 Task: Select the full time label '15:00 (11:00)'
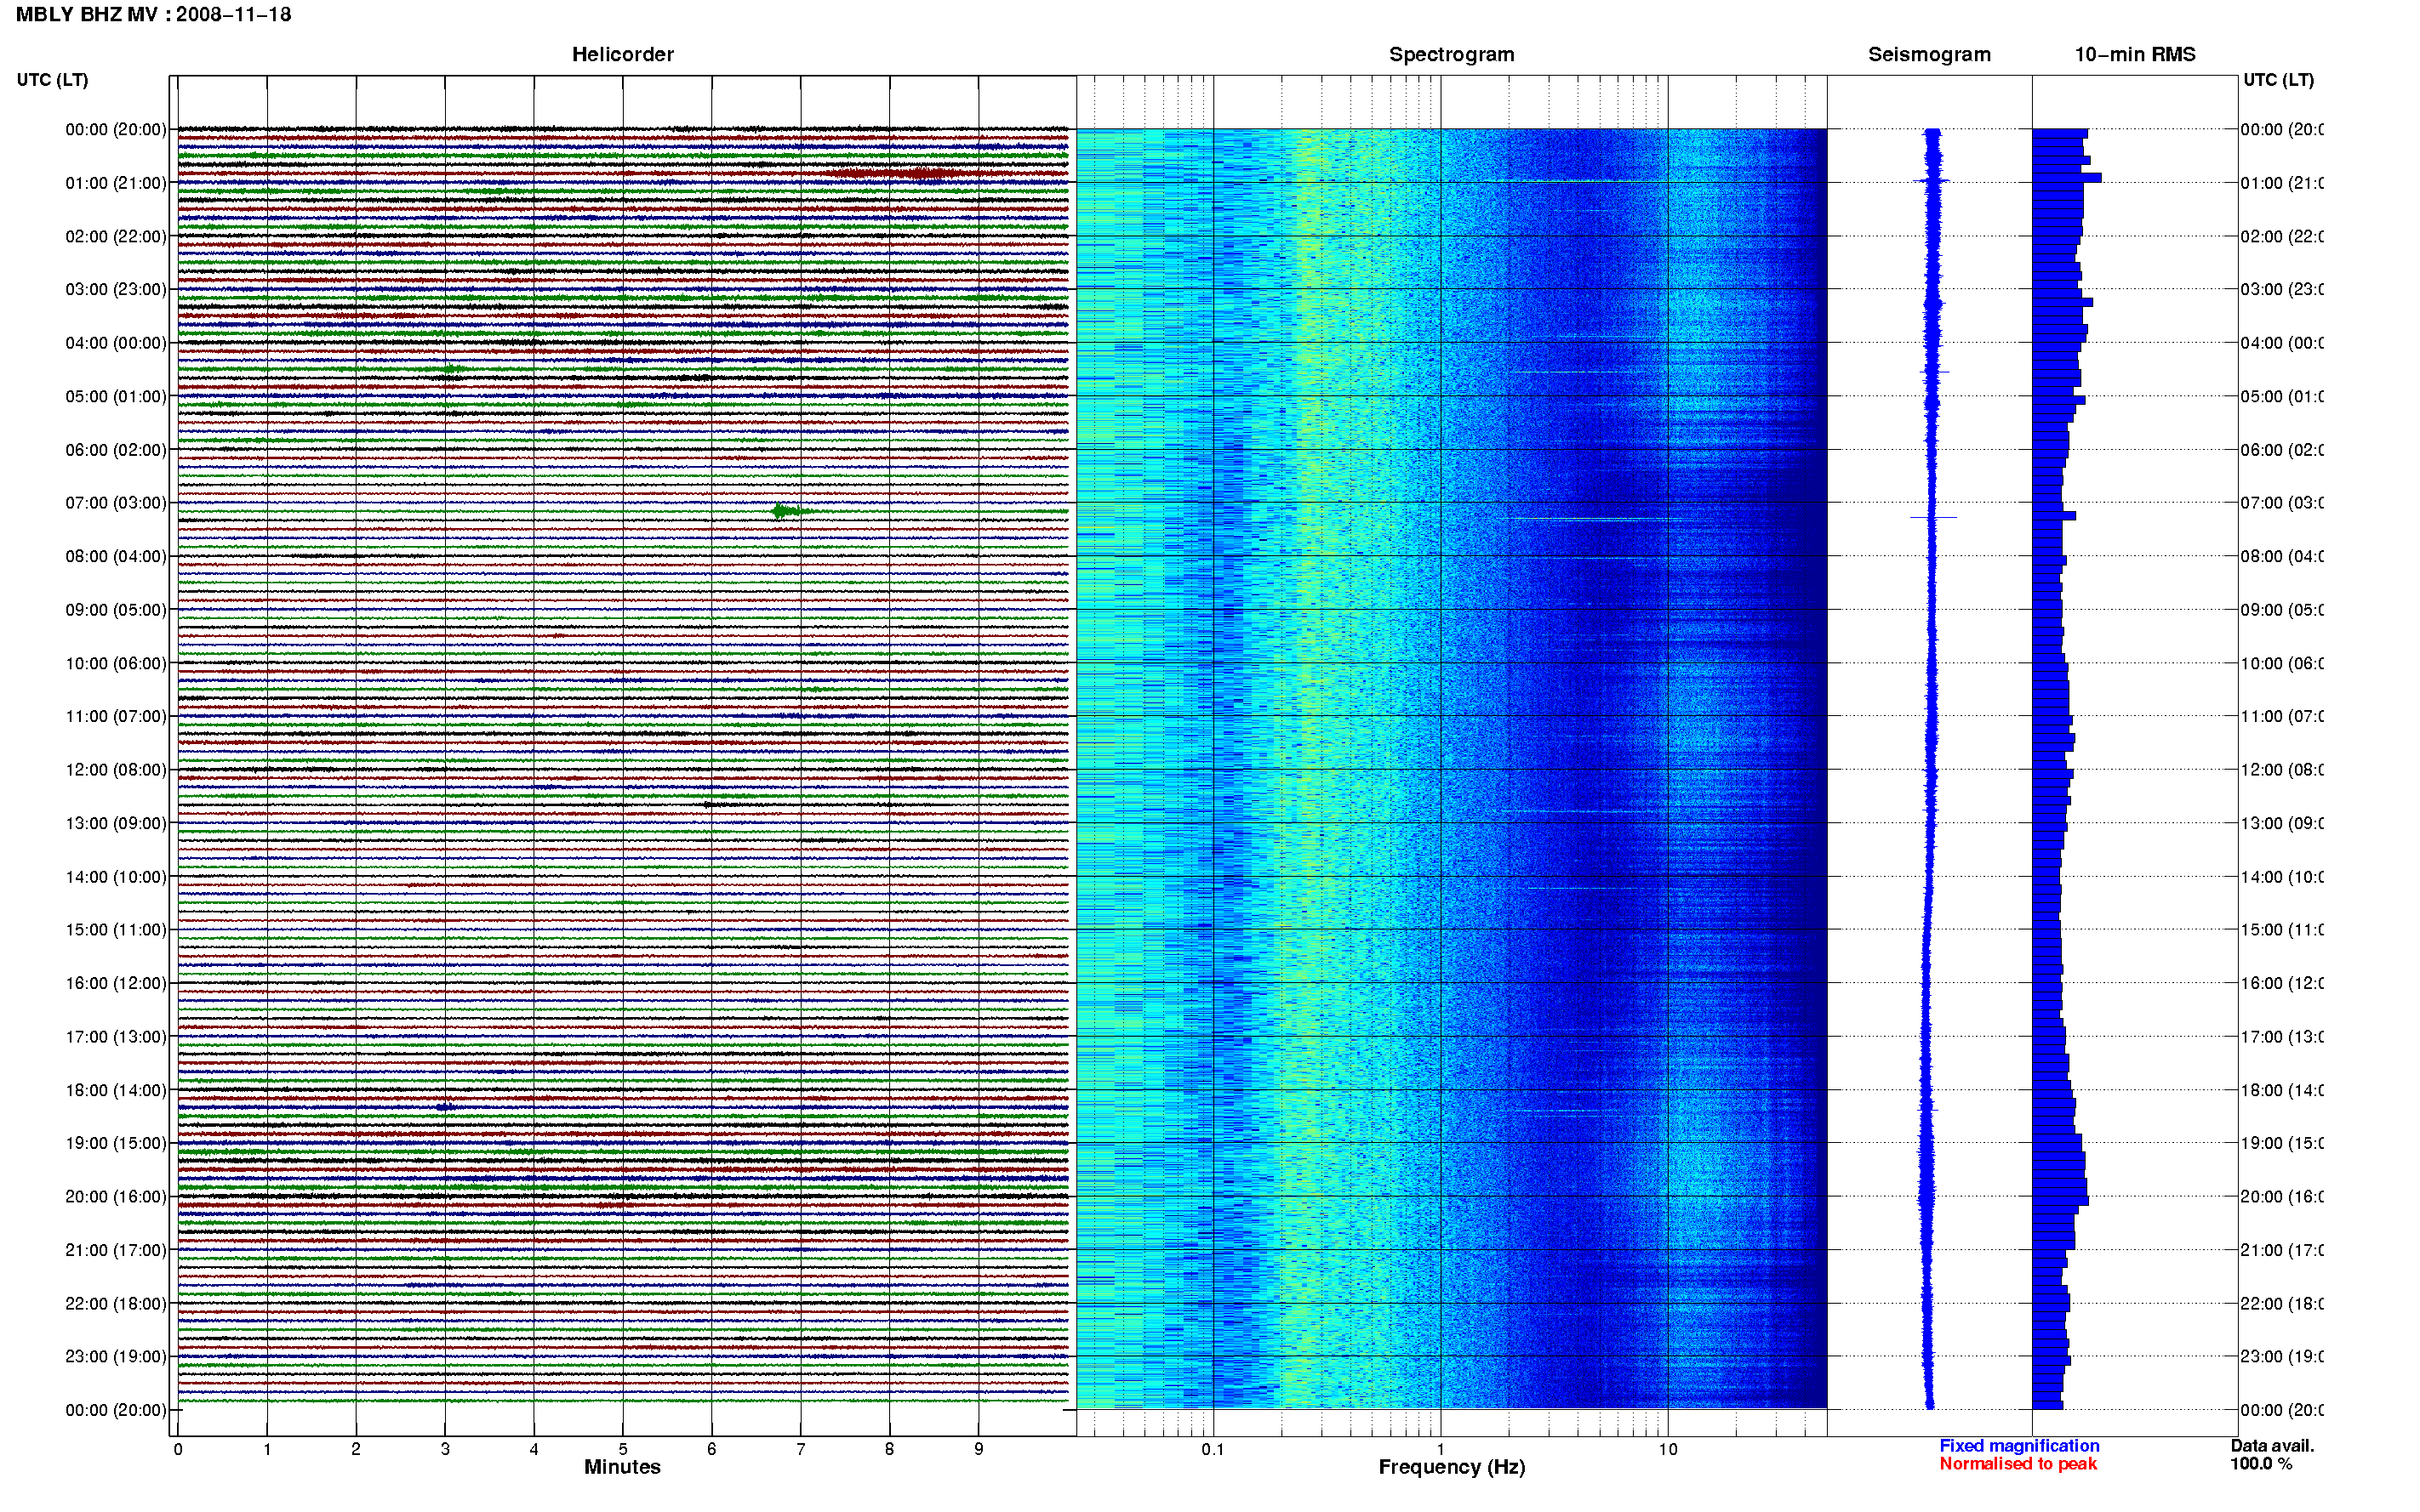pos(116,930)
